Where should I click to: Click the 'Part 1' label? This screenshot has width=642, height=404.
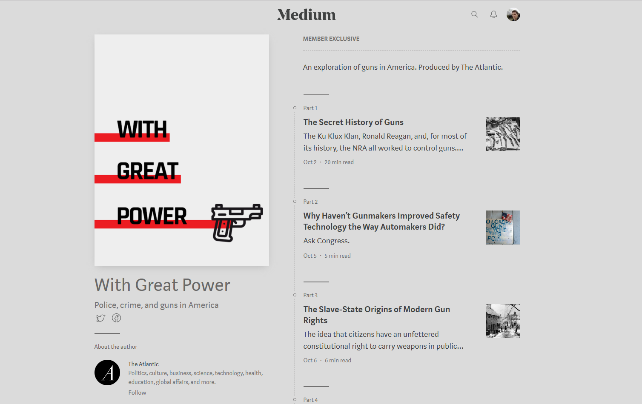310,108
